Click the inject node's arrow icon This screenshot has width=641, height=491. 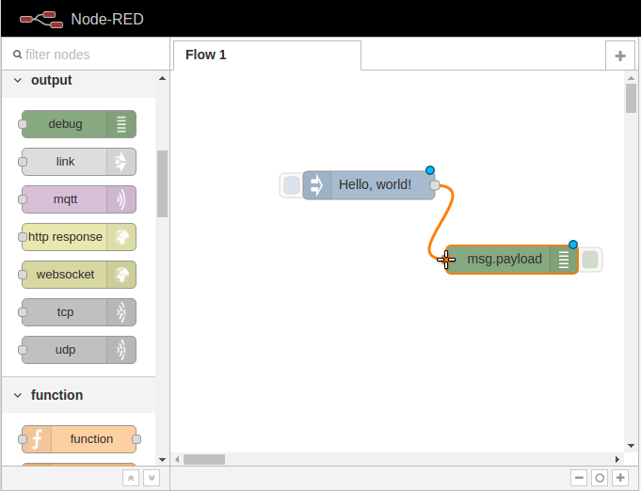317,185
